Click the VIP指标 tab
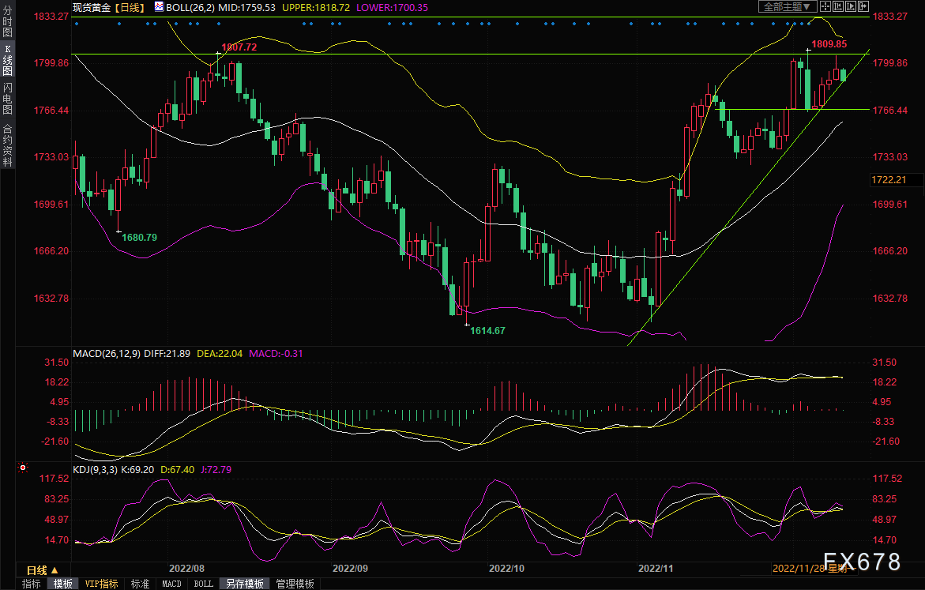This screenshot has width=925, height=590. pos(101,584)
